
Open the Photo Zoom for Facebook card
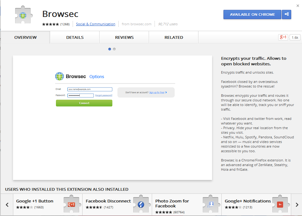click(187, 205)
